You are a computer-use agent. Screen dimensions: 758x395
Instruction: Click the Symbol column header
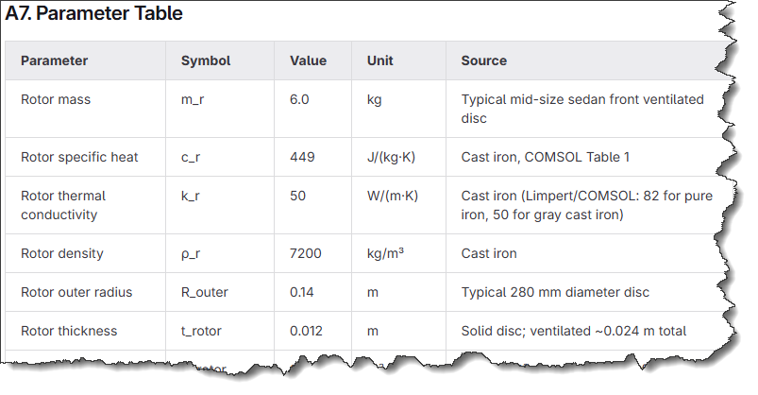coord(205,60)
